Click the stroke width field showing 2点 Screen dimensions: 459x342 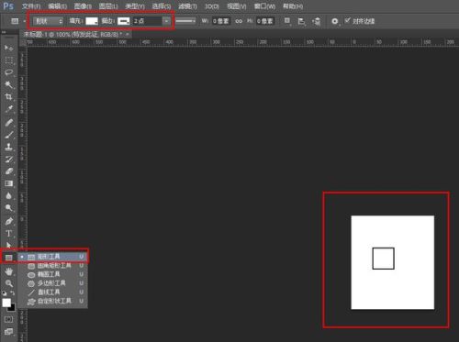147,21
